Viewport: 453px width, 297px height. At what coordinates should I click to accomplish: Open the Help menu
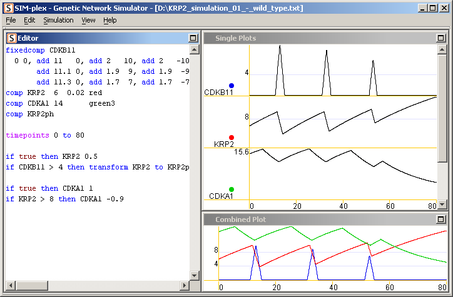point(110,20)
